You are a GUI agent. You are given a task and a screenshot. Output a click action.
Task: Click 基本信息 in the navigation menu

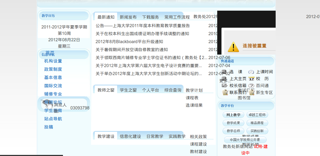coord(53,77)
